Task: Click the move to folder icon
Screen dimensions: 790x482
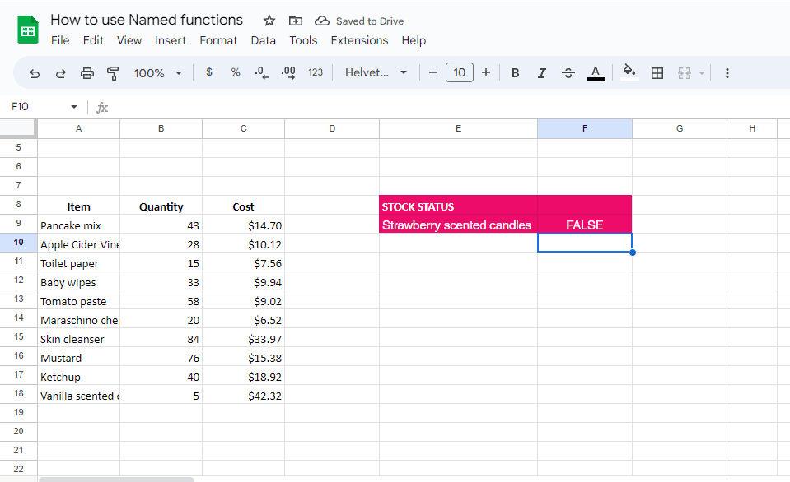Action: pyautogui.click(x=295, y=21)
